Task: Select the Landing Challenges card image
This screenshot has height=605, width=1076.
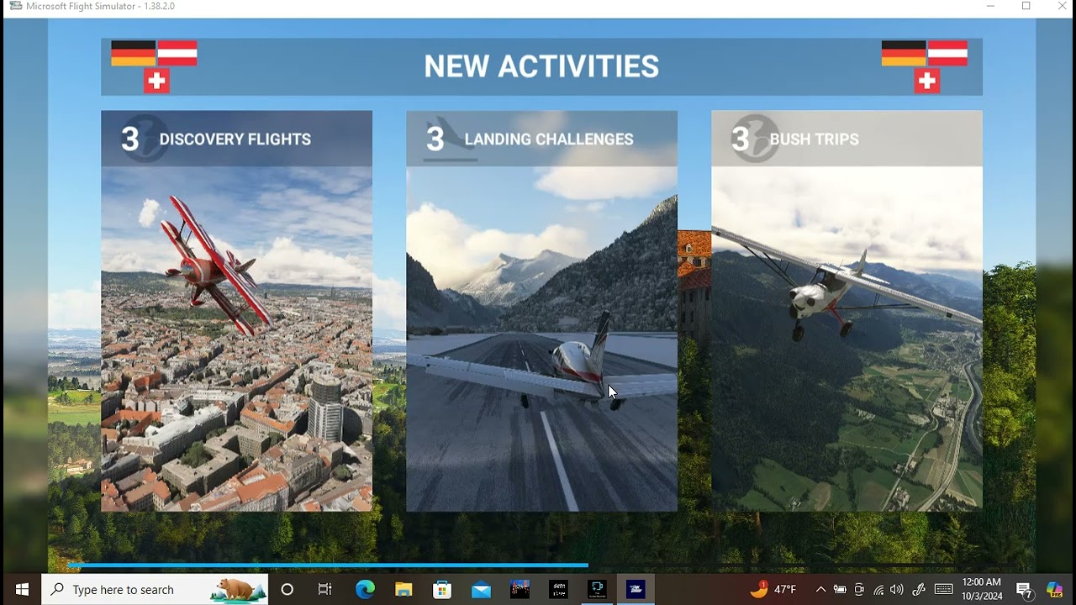Action: tap(541, 339)
